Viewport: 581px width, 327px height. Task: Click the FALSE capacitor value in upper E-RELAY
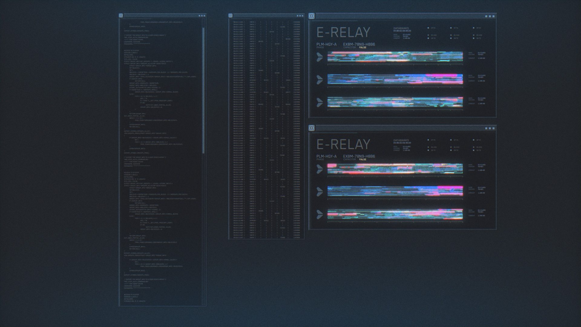coord(363,48)
